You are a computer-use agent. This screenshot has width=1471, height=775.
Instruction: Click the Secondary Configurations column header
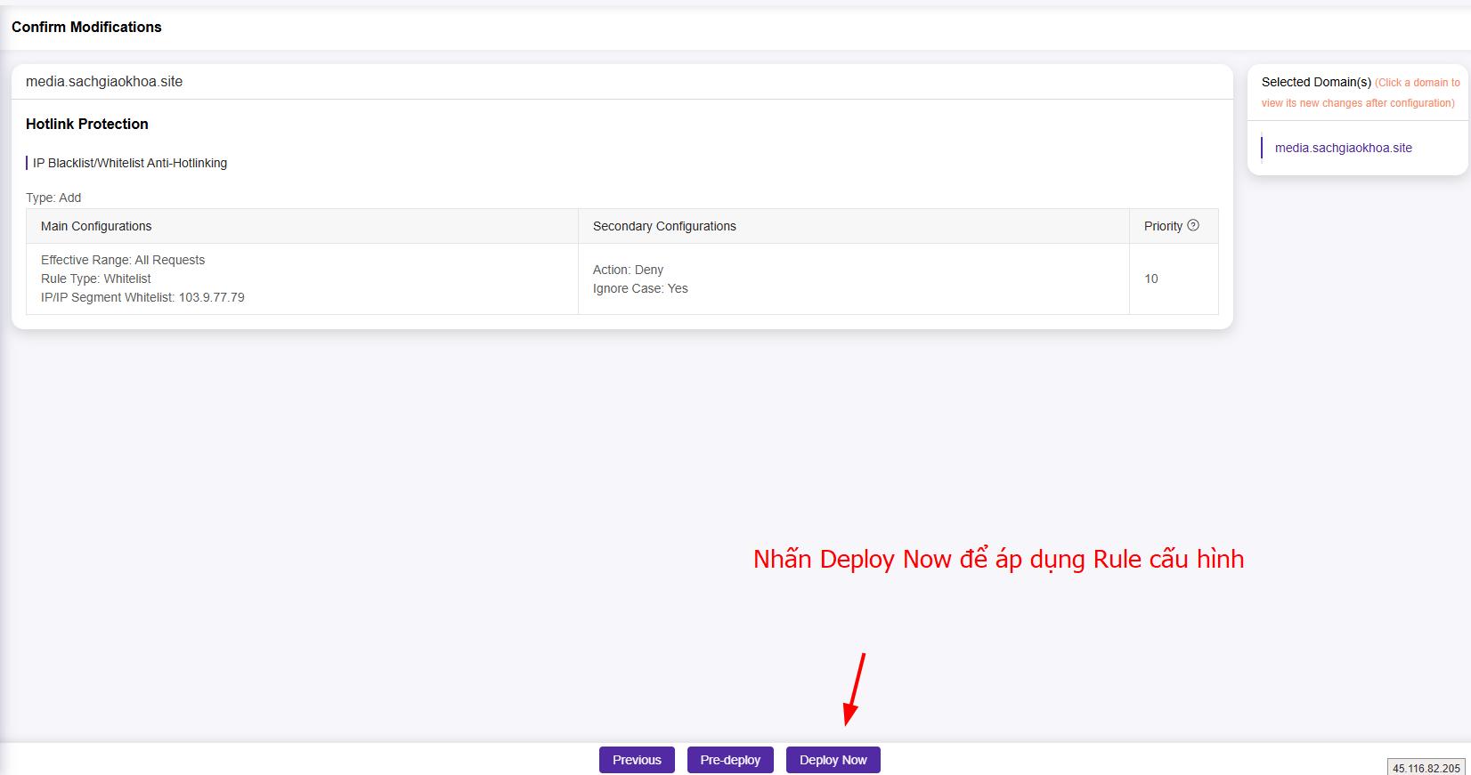[x=664, y=226]
